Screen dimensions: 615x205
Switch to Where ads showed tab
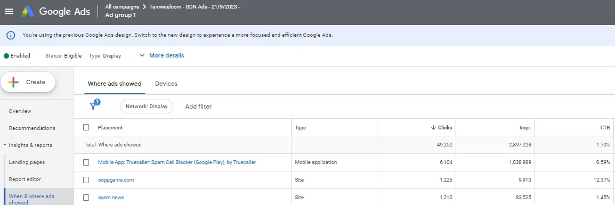pos(115,84)
